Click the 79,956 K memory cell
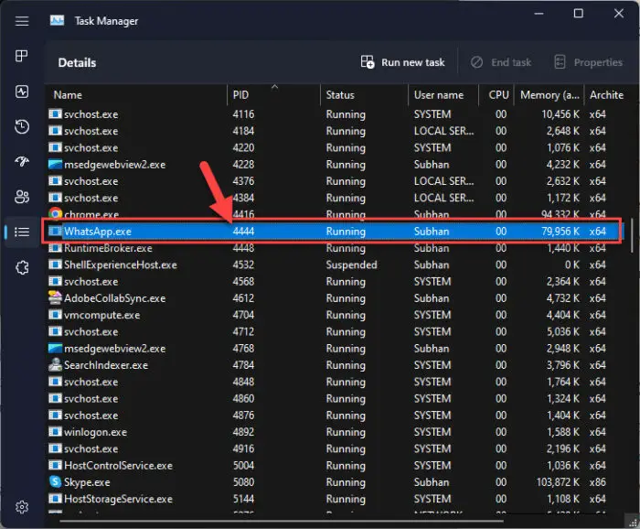This screenshot has height=529, width=640. (x=560, y=232)
